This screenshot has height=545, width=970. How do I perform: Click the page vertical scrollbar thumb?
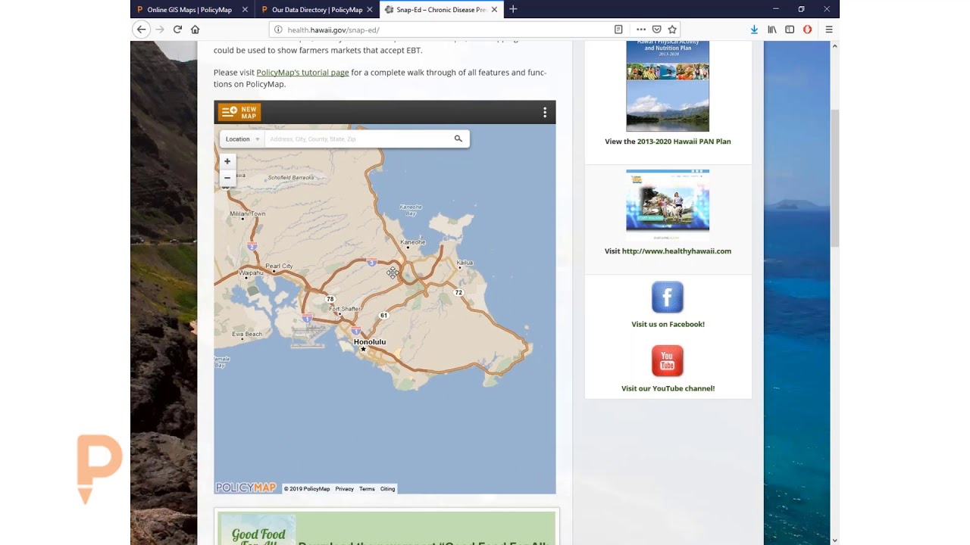tap(835, 178)
